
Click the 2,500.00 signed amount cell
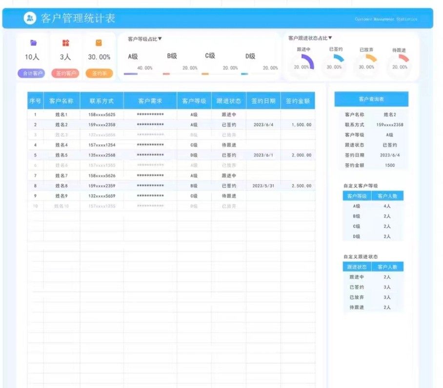[297, 186]
